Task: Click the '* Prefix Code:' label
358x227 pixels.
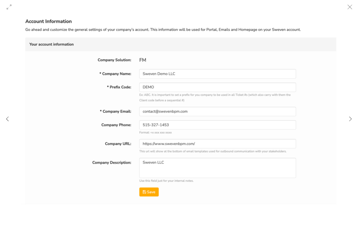Action: (x=119, y=87)
